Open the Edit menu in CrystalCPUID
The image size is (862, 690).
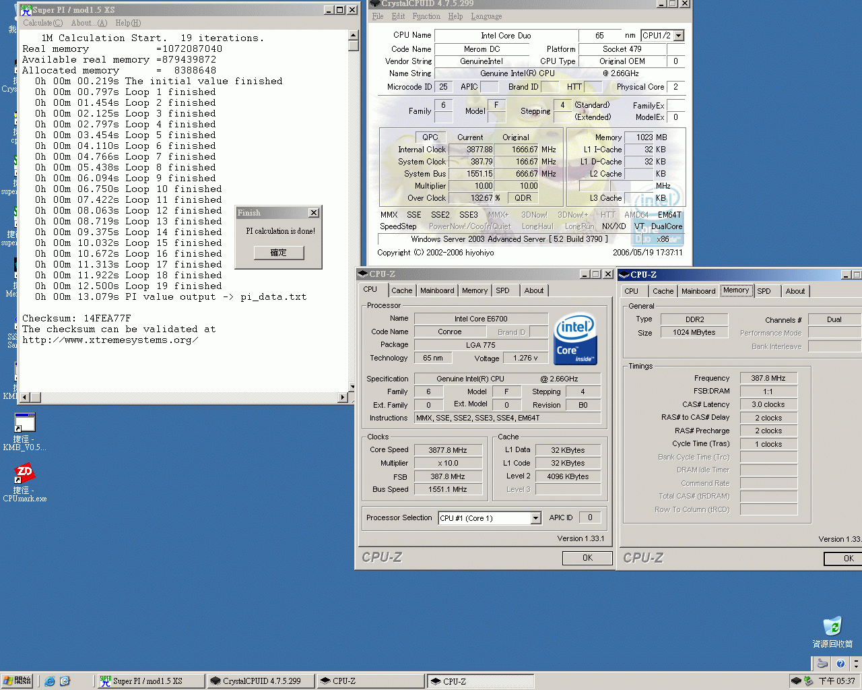[399, 16]
